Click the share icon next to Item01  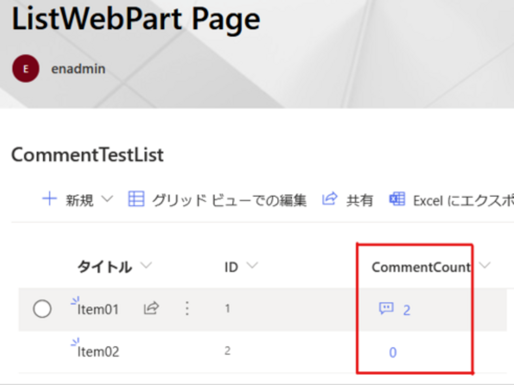pyautogui.click(x=151, y=308)
